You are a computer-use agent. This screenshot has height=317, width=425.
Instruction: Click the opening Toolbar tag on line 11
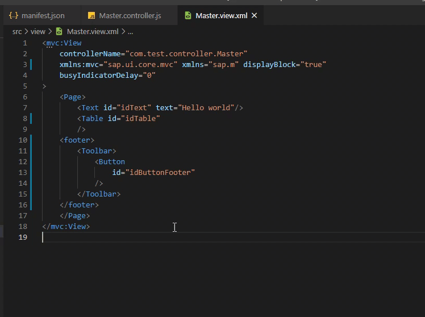(x=97, y=151)
